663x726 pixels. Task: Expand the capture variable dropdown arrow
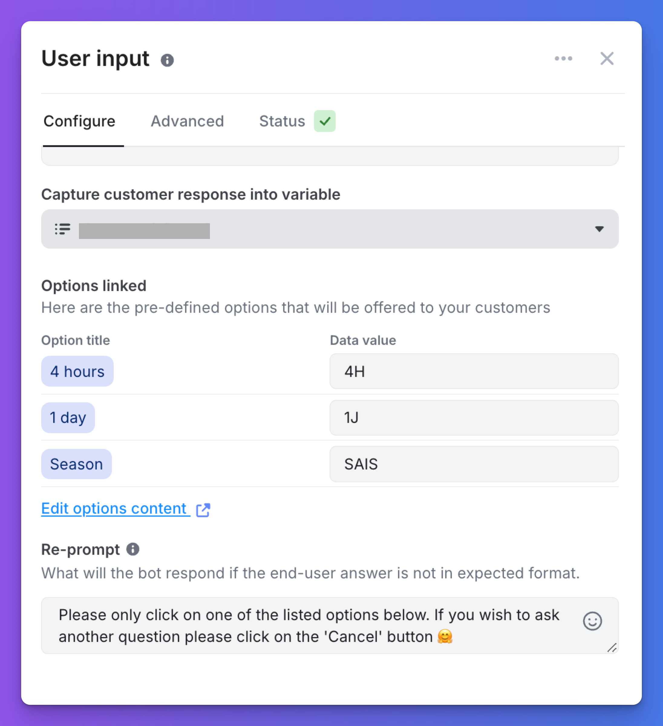(x=599, y=229)
